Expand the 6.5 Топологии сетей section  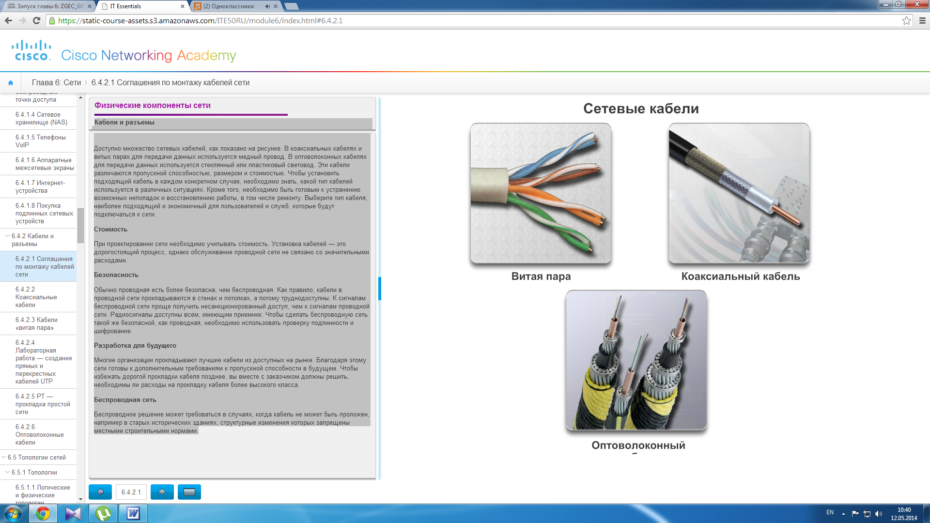(x=3, y=457)
